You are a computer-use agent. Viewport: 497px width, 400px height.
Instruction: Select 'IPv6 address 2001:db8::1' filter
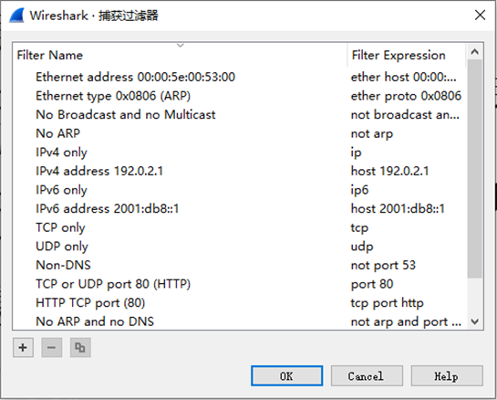point(240,209)
